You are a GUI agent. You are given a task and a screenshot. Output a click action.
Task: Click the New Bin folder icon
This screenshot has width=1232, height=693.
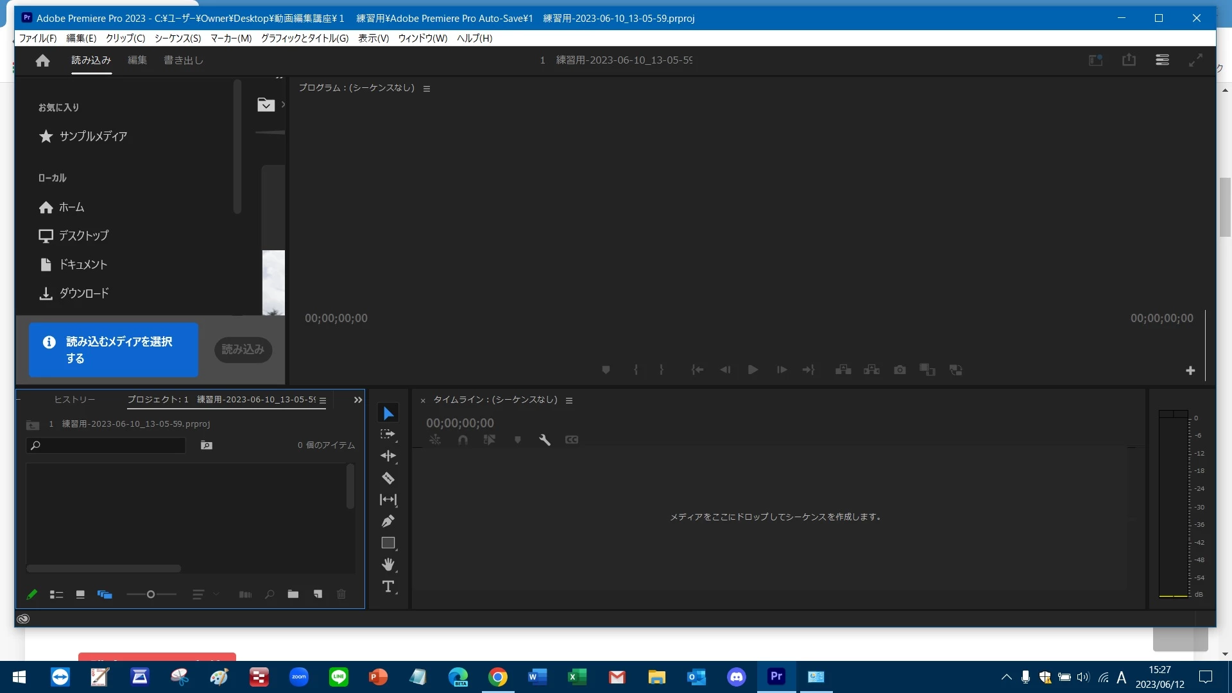coord(293,594)
